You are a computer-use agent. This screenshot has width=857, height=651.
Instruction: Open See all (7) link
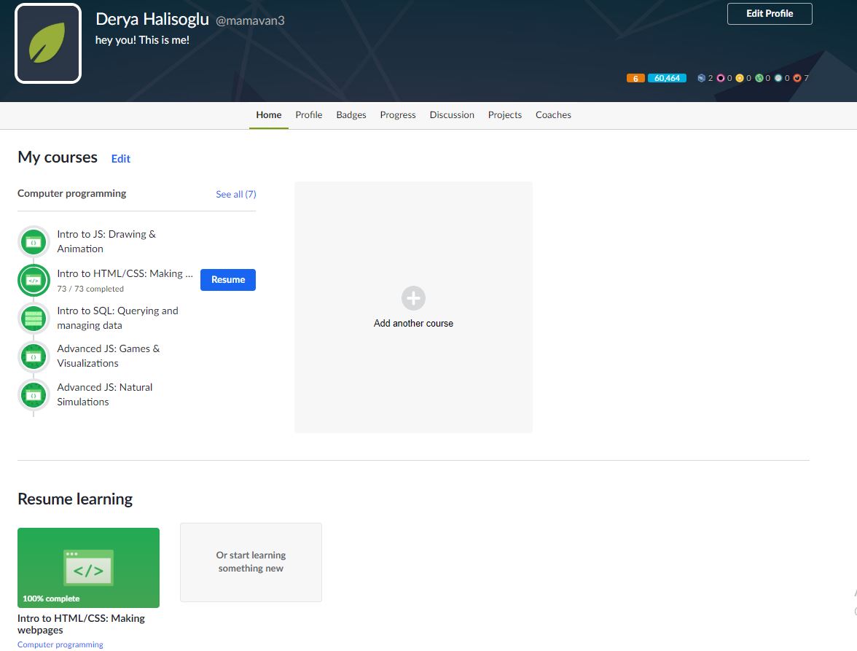tap(235, 194)
